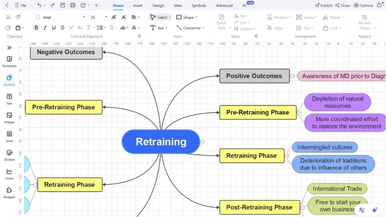Switch to the Symbols ribbon tab

tap(199, 5)
